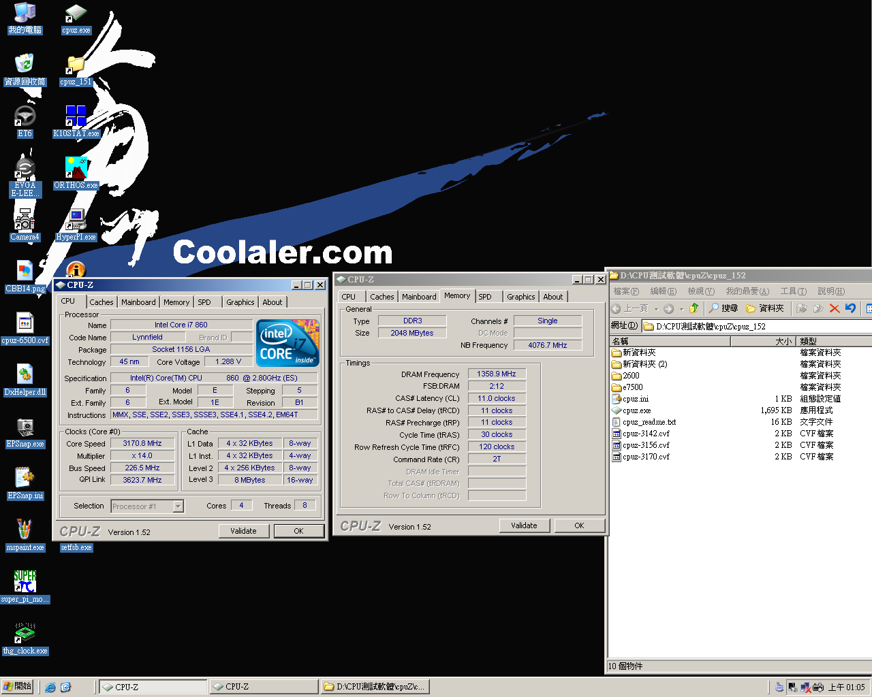This screenshot has width=872, height=697.
Task: Click the Explorer red Delete icon
Action: pos(834,308)
